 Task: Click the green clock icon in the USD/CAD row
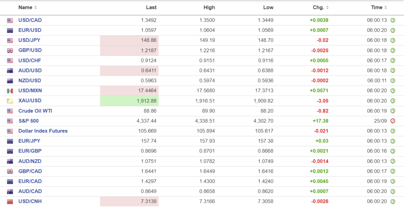pyautogui.click(x=393, y=20)
